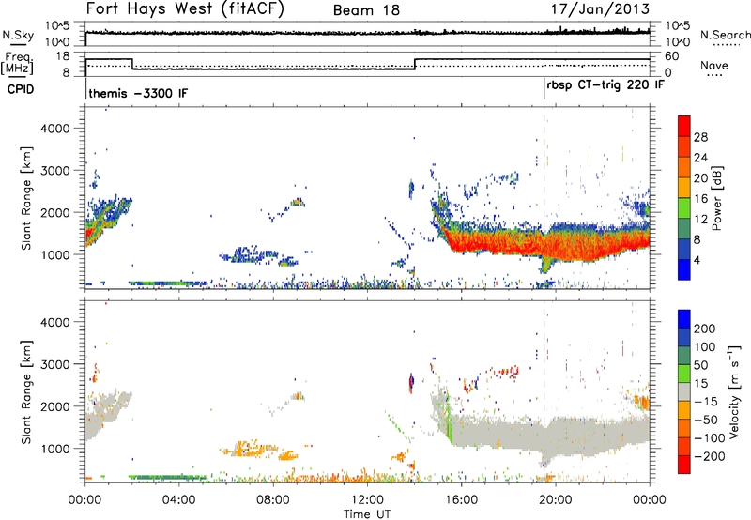Click the '16:00' time axis label

(461, 500)
